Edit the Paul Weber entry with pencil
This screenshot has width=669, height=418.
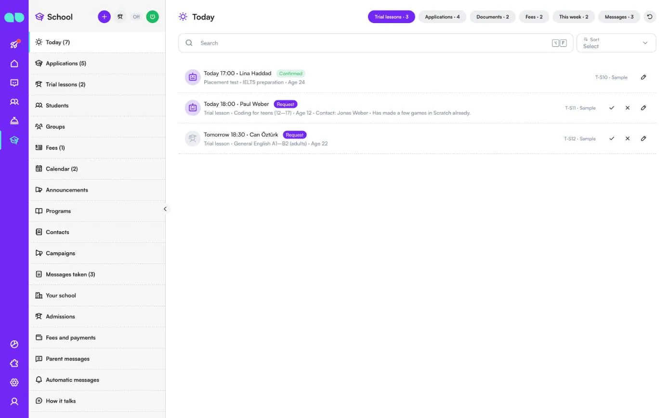pyautogui.click(x=643, y=108)
